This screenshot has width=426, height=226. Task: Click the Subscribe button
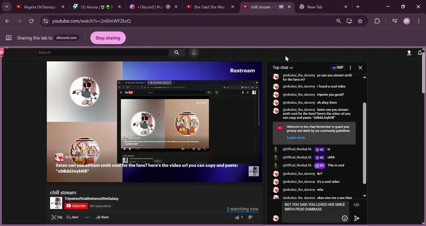pyautogui.click(x=76, y=206)
